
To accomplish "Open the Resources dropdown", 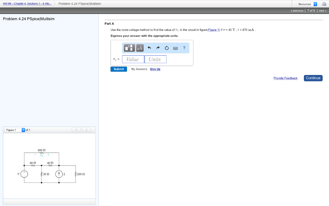I will [x=306, y=4].
